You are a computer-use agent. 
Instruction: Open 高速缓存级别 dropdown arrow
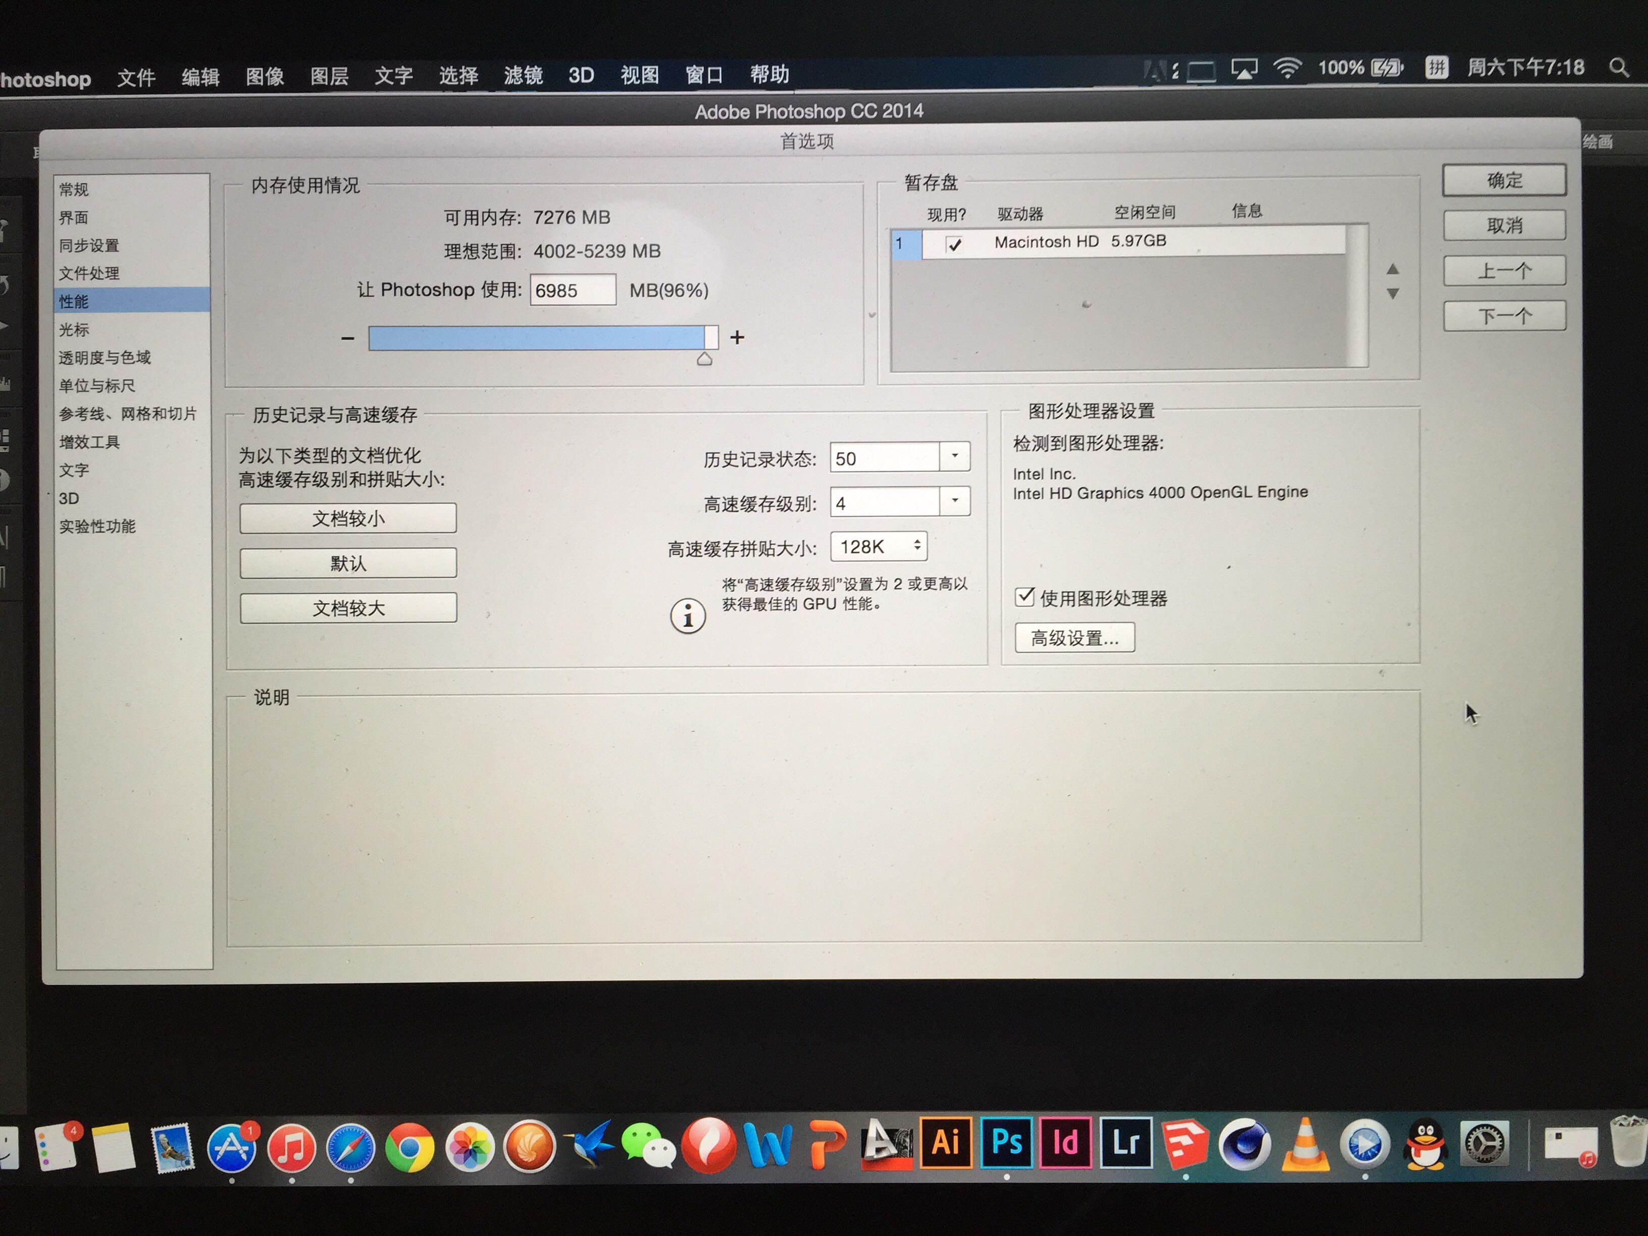pyautogui.click(x=955, y=501)
